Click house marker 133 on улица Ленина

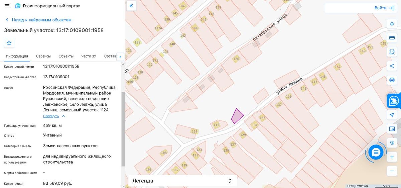point(262,118)
